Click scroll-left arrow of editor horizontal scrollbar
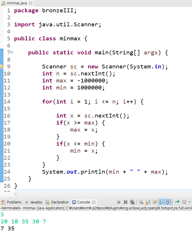 [16, 194]
